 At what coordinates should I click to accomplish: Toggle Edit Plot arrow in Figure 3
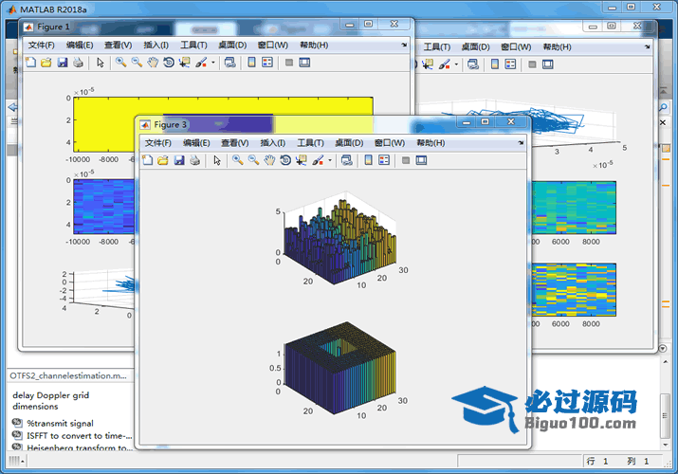click(x=216, y=160)
